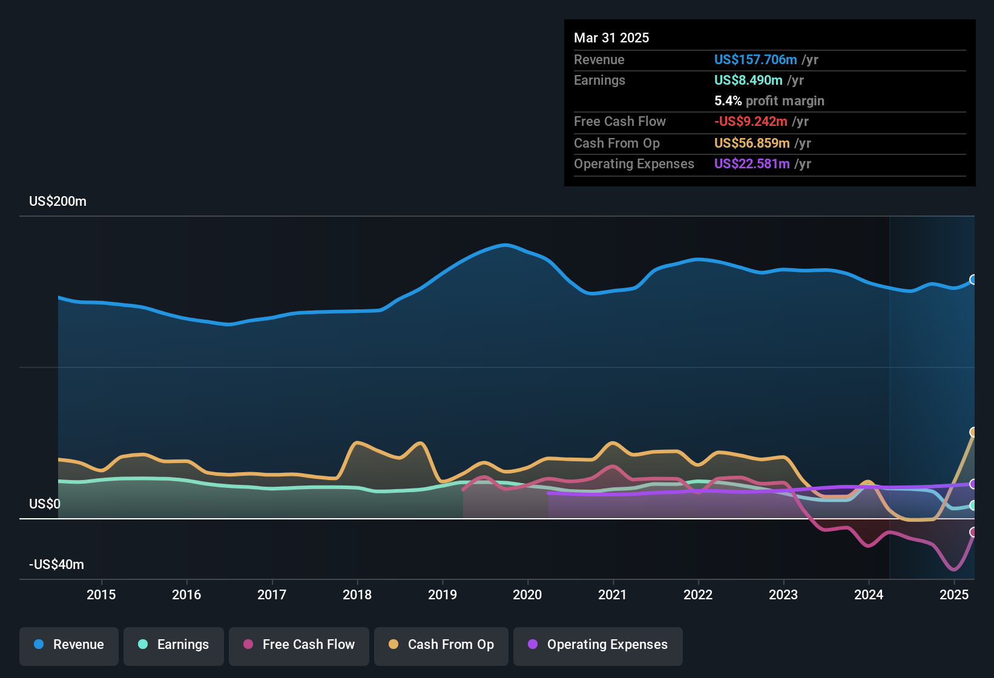994x678 pixels.
Task: Select the Revenue endpoint marker on the chart
Action: tap(973, 279)
